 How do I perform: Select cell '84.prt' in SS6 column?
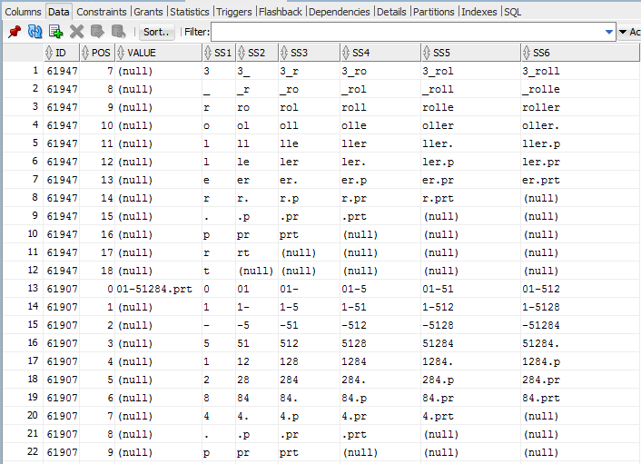(x=580, y=398)
